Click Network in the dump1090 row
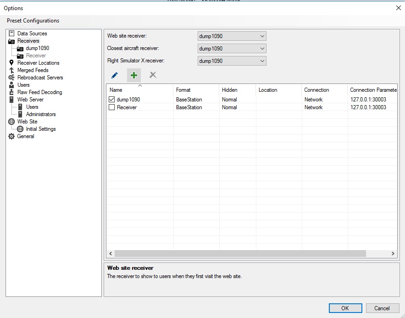Screen dimensions: 405x318 point(314,100)
